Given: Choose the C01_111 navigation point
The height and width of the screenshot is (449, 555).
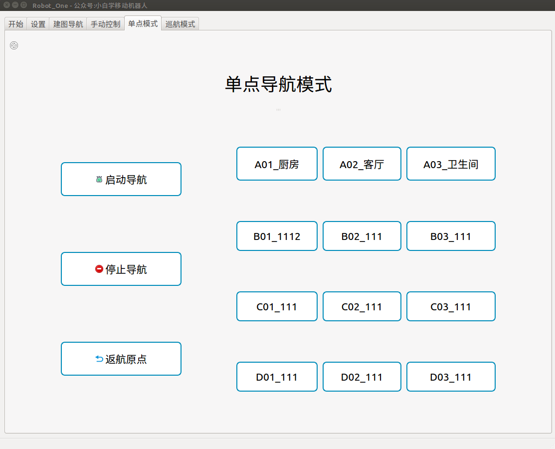Looking at the screenshot, I should point(277,307).
